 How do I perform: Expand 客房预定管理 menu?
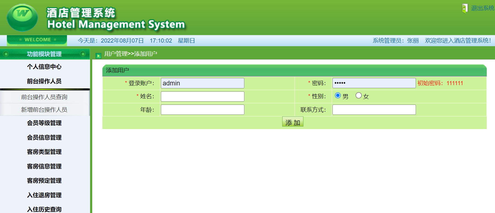[x=44, y=181]
